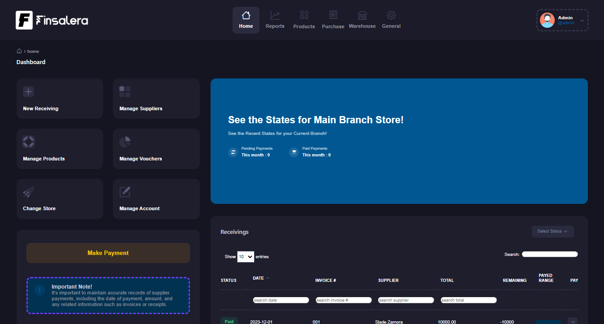Click the total value 10000.00

click(x=447, y=322)
